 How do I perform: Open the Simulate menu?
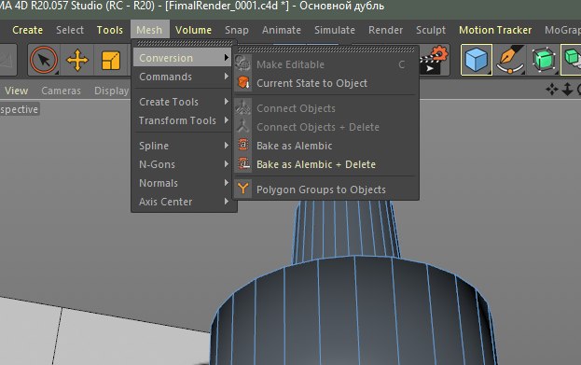pos(335,30)
